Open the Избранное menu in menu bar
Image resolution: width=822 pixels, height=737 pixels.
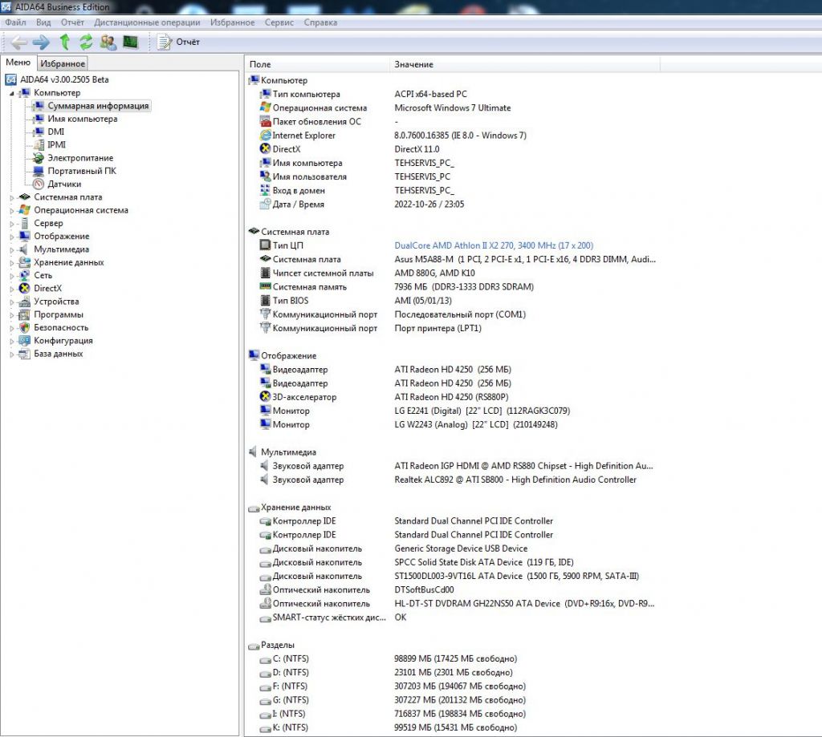point(232,22)
